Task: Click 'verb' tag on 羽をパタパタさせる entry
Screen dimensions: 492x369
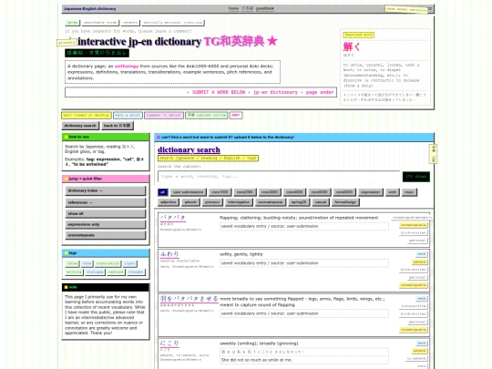Action: click(422, 299)
